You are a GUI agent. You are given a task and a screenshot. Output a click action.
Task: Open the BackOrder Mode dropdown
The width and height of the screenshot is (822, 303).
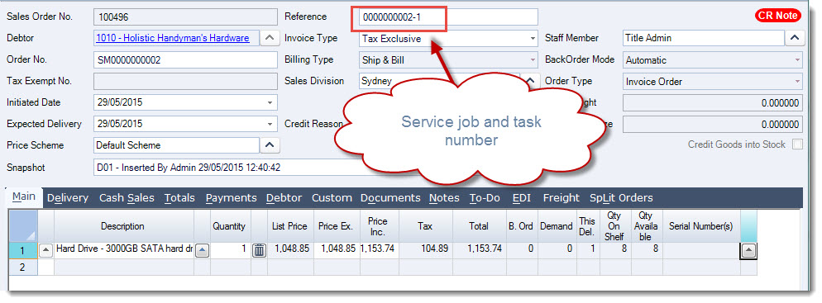[x=797, y=60]
